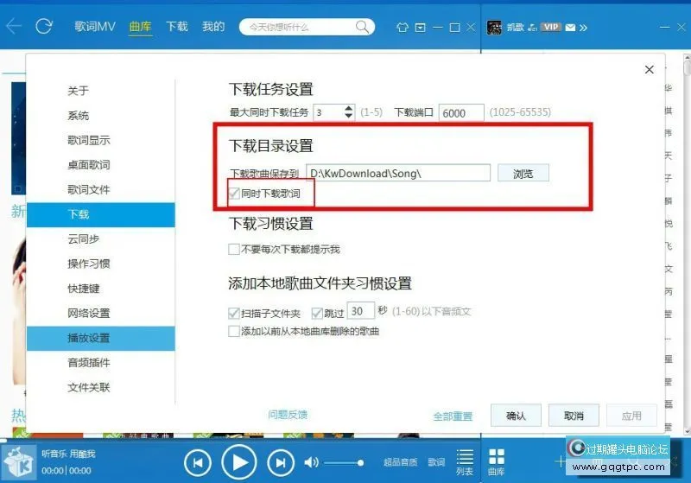Click the right-side vertical scrollbar
Viewport: 691px width, 483px height.
coord(687,243)
